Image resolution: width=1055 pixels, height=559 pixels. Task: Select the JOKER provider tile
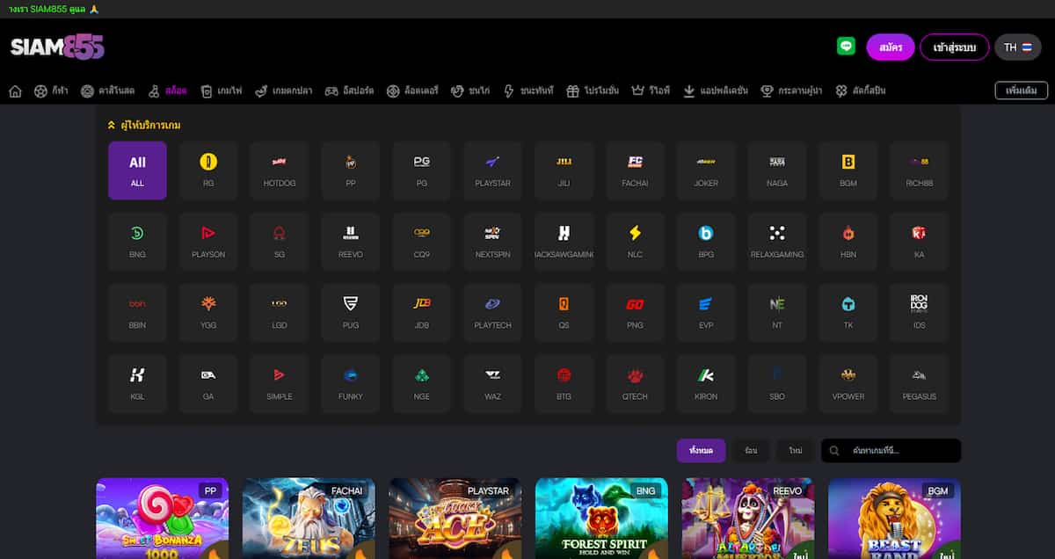tap(706, 171)
